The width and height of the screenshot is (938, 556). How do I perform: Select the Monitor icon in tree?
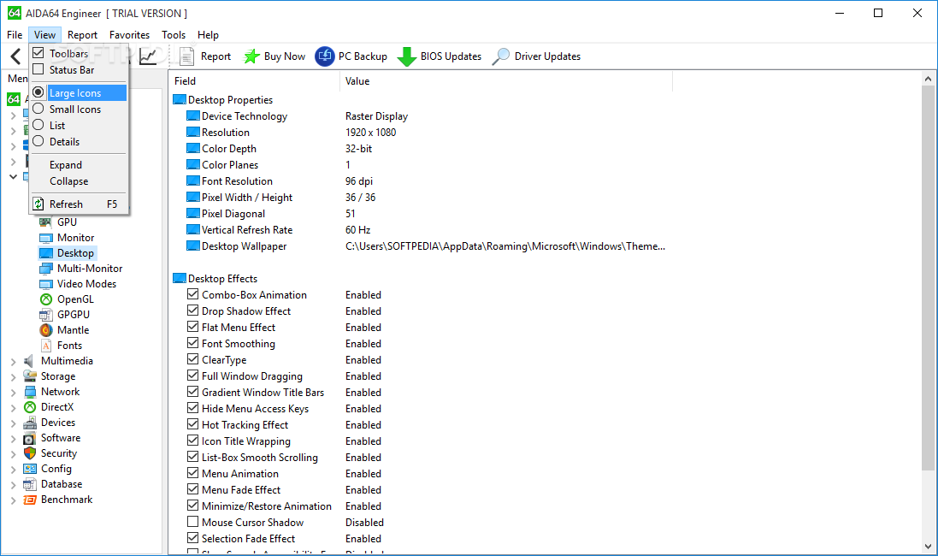click(x=46, y=238)
